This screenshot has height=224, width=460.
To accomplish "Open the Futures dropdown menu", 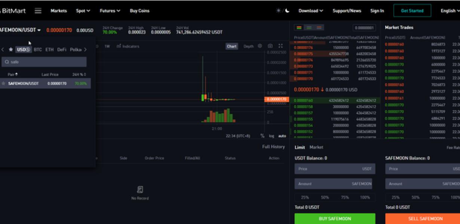I will [x=110, y=11].
